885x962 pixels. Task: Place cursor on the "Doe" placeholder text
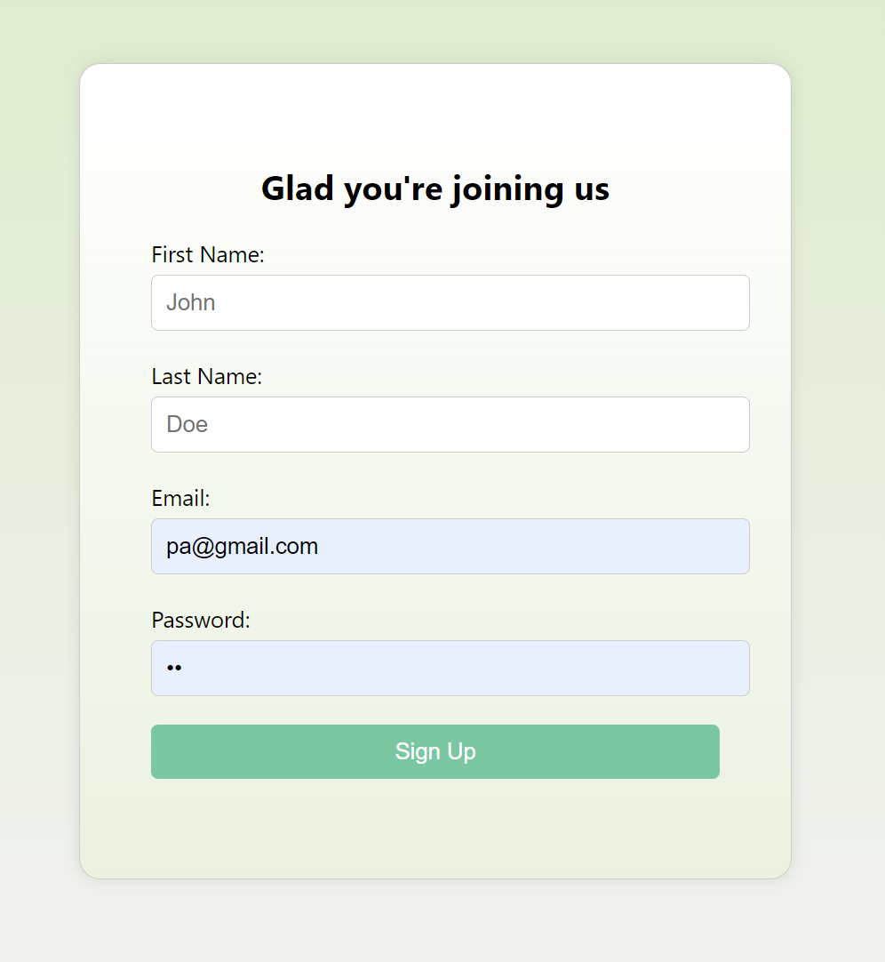click(x=187, y=424)
